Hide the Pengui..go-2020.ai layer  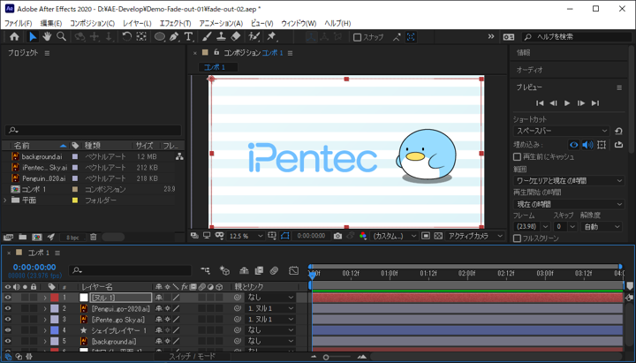[x=8, y=308]
